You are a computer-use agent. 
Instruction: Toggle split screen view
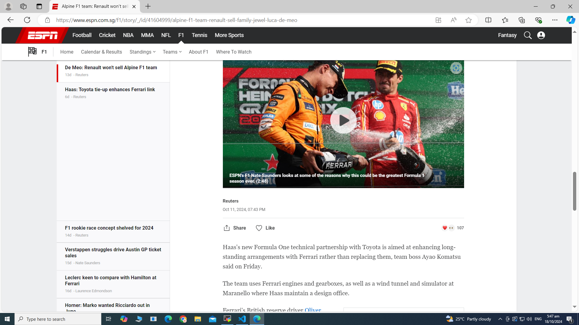pos(488,20)
